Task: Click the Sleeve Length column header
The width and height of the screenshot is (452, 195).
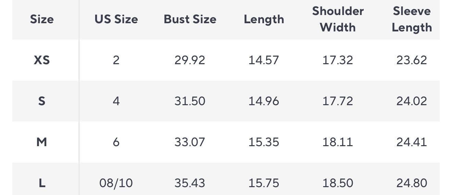Action: 412,19
